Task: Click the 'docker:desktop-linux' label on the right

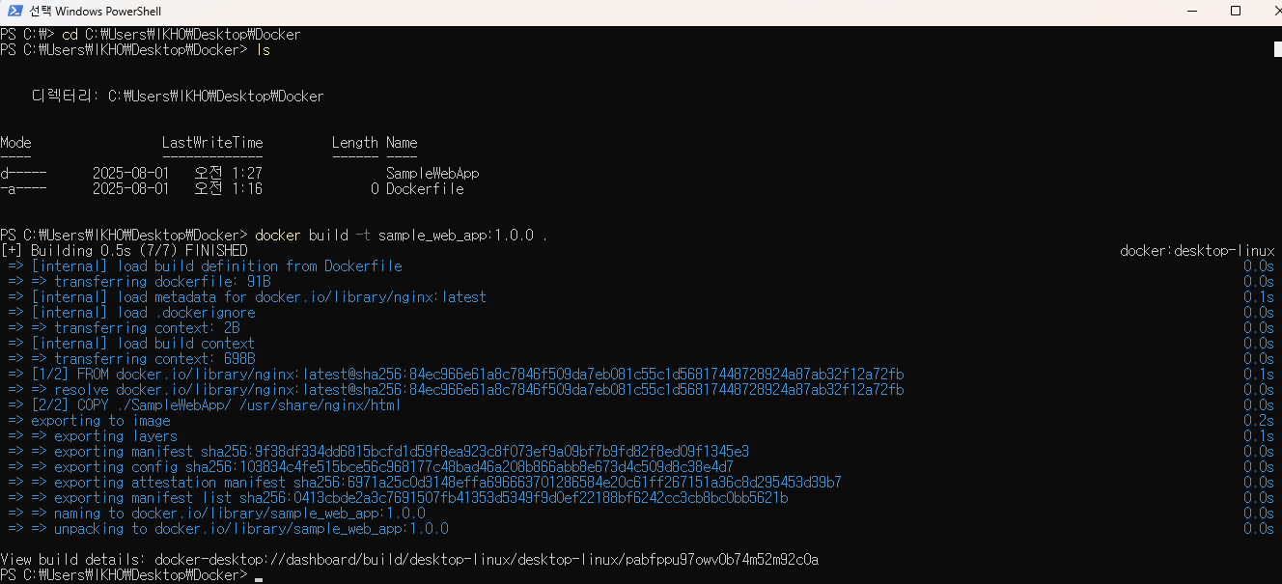Action: tap(1197, 251)
